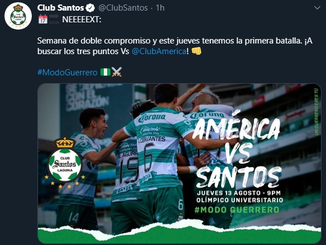326x245 pixels.
Task: Expand the tweet options chevron
Action: (317, 8)
